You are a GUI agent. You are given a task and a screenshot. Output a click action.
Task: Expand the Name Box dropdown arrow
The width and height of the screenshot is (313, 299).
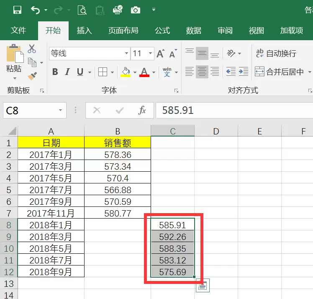(x=60, y=110)
